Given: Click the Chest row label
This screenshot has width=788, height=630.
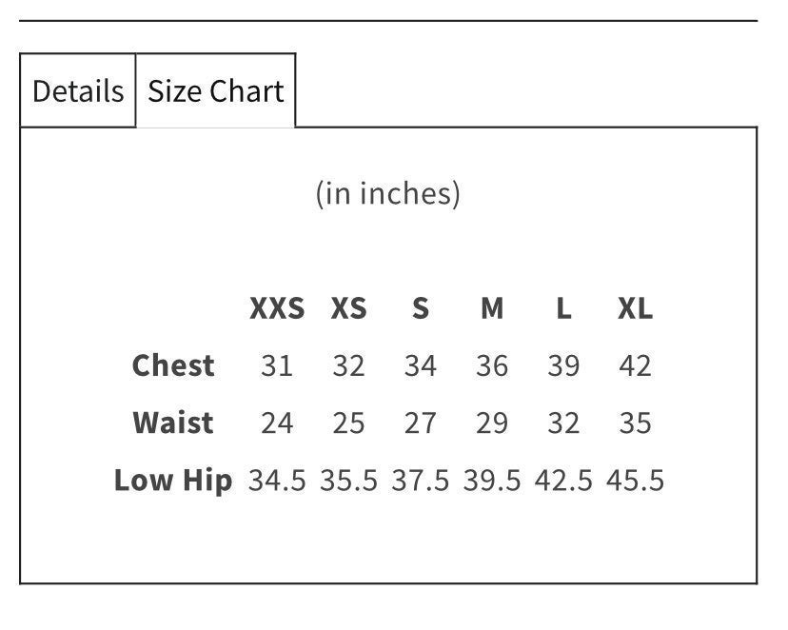Looking at the screenshot, I should (173, 365).
